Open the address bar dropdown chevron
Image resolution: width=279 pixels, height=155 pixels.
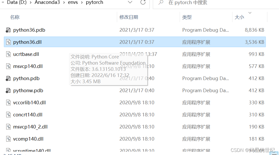click(130, 3)
